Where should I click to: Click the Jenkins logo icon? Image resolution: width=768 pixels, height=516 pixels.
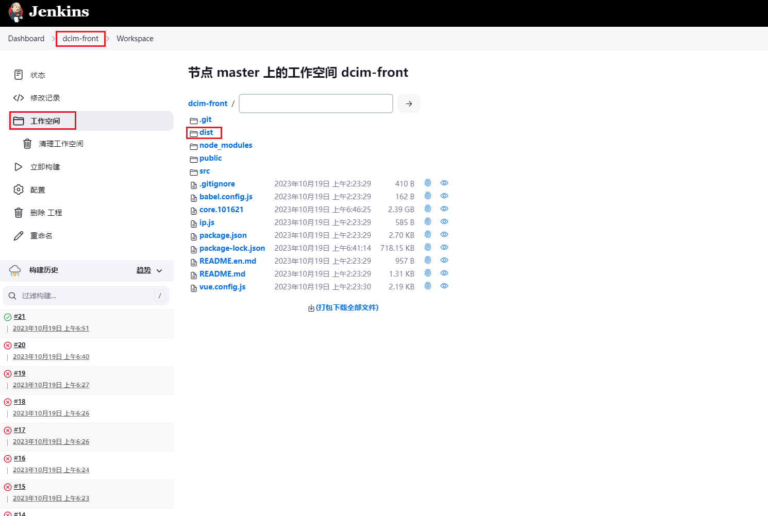16,12
